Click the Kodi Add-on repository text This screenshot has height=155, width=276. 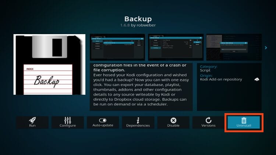pyautogui.click(x=221, y=79)
